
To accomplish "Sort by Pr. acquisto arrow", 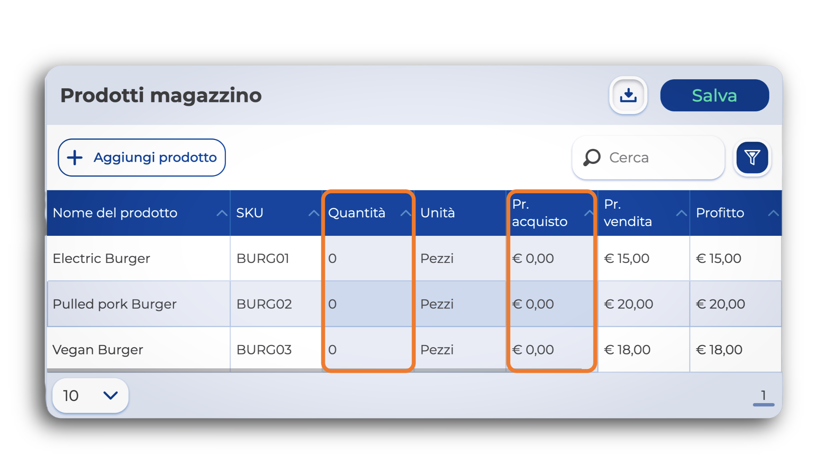I will (x=589, y=213).
